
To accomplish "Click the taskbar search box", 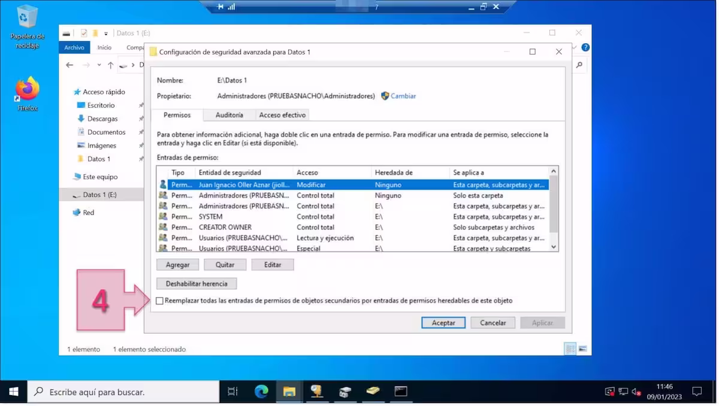I will 123,392.
